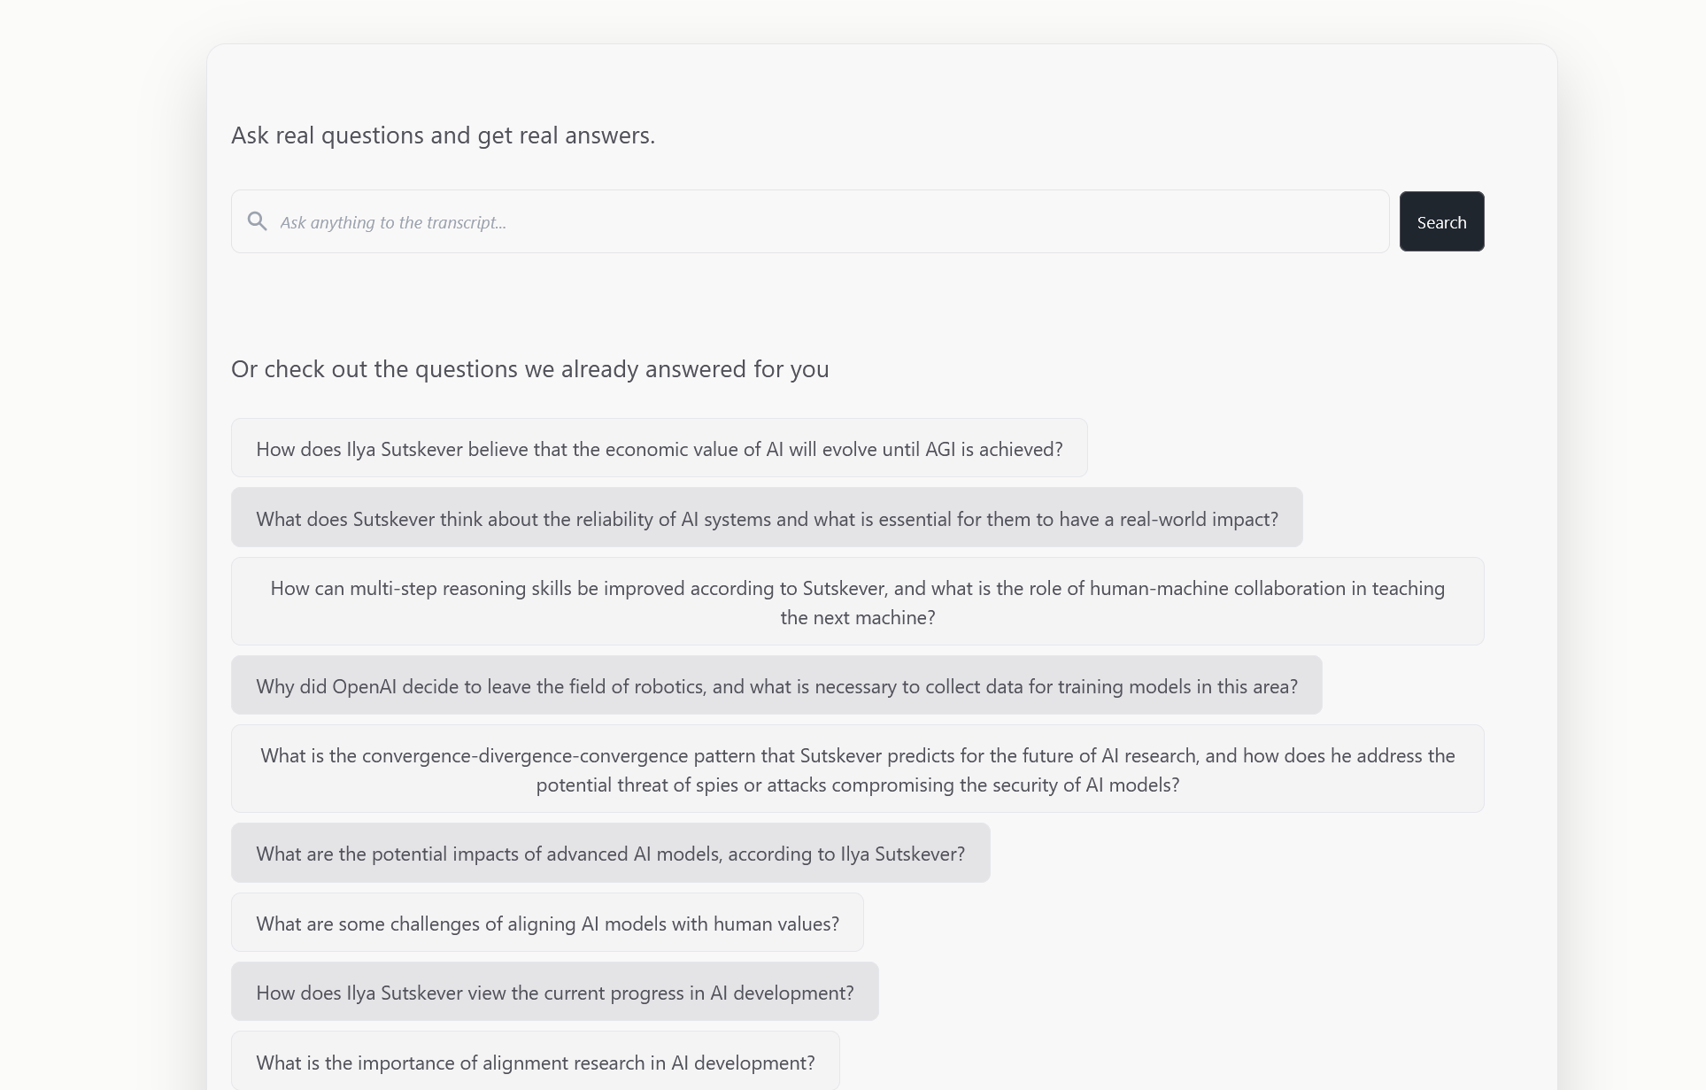Choose the question about real-world impact of AI systems
This screenshot has height=1090, width=1706.
pyautogui.click(x=767, y=518)
